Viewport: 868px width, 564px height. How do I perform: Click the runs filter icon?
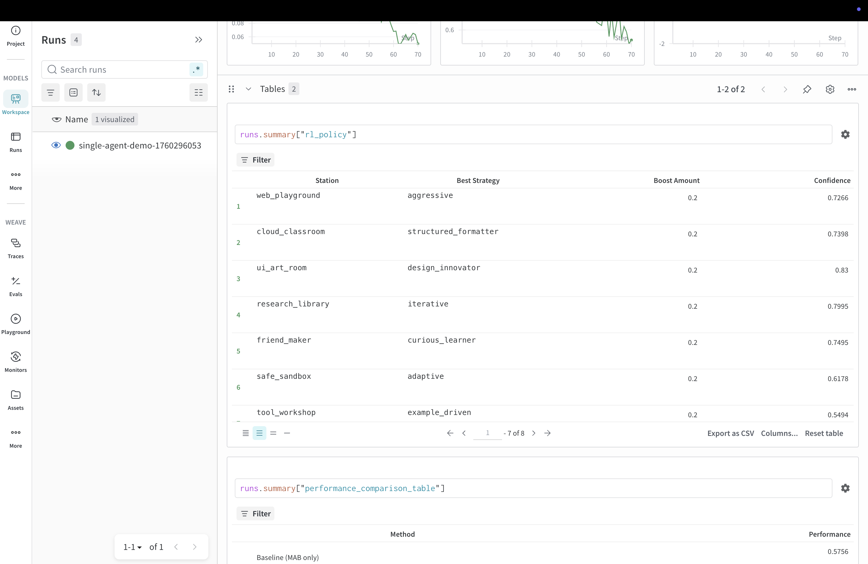[50, 92]
